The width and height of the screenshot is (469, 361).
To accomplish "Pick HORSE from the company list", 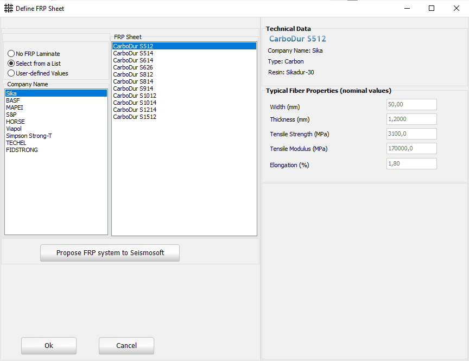I will pyautogui.click(x=56, y=122).
